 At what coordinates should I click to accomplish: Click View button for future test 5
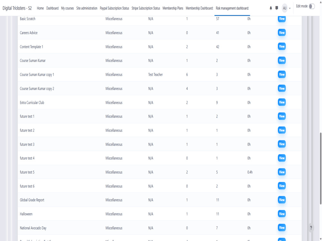[282, 172]
